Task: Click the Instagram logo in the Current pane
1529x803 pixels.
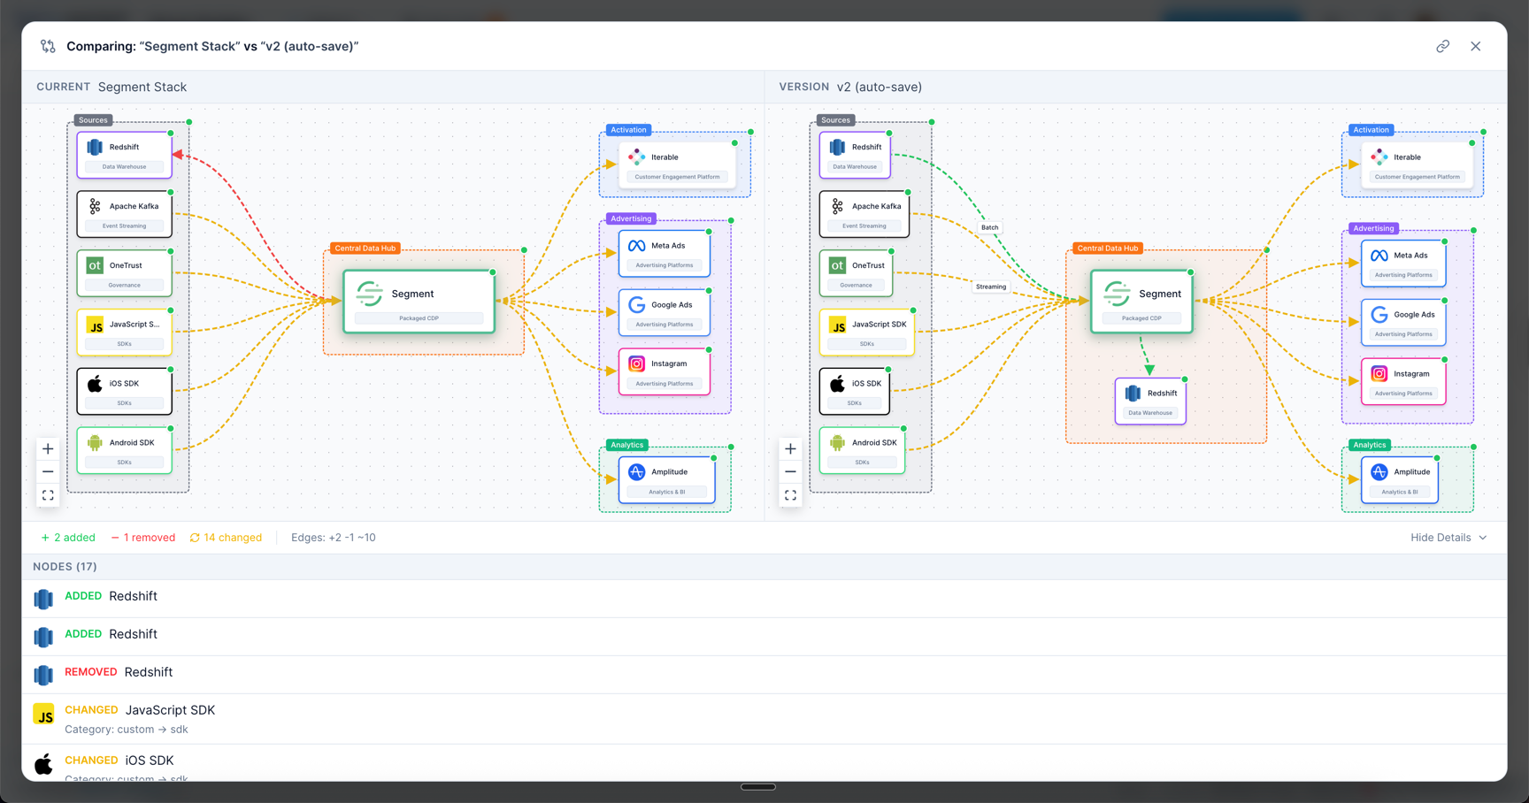Action: click(x=636, y=363)
